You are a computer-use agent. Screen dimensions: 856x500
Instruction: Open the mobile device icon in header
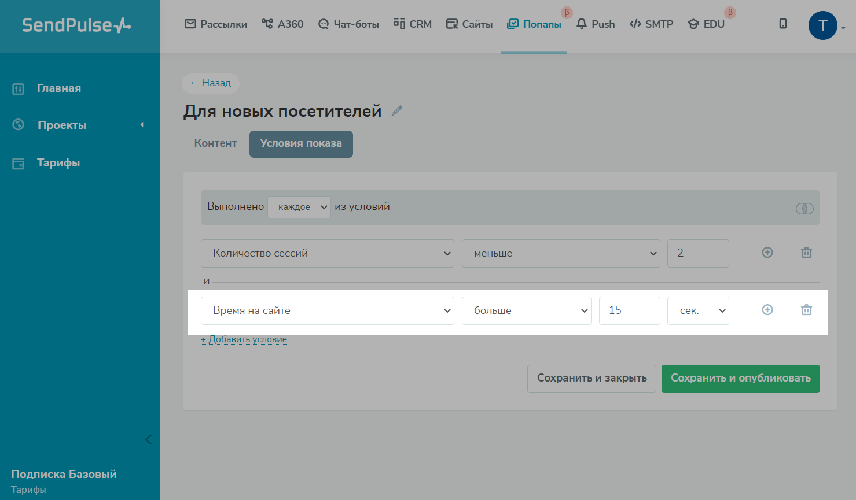[782, 24]
